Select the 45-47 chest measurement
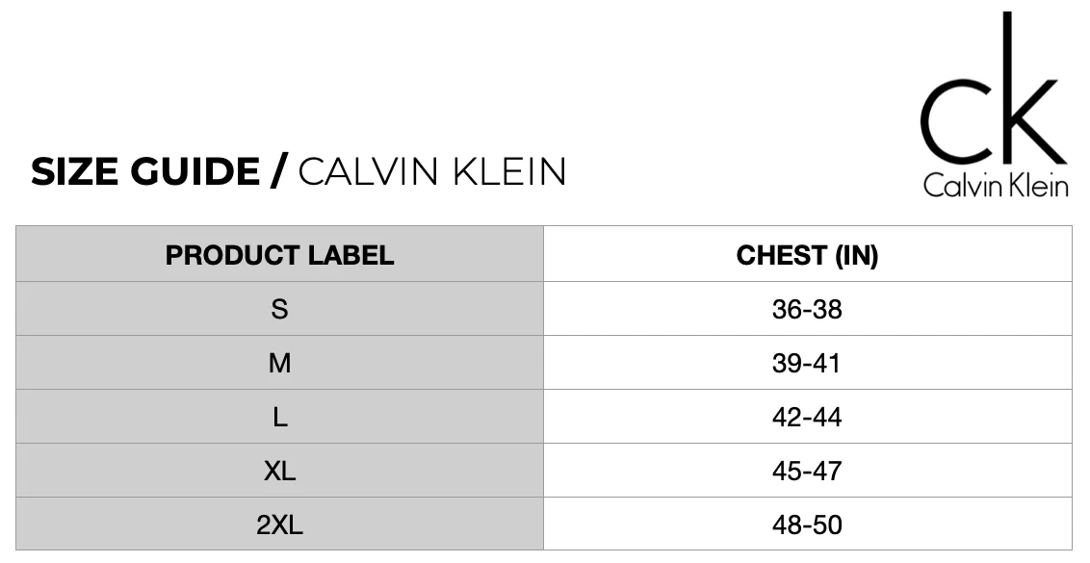The width and height of the screenshot is (1090, 563). click(x=807, y=471)
